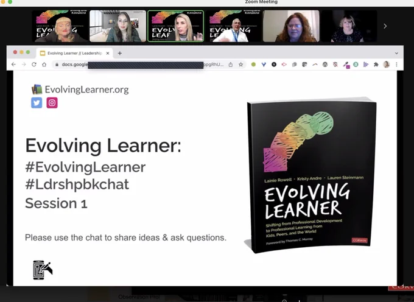The height and width of the screenshot is (302, 414).
Task: Close the Evolving Learner browser tab
Action: [x=108, y=53]
